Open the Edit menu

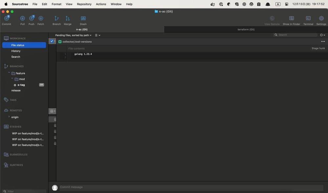click(44, 4)
